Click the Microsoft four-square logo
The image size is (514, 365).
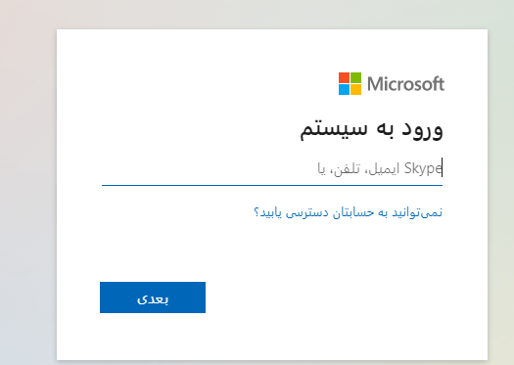coord(350,83)
